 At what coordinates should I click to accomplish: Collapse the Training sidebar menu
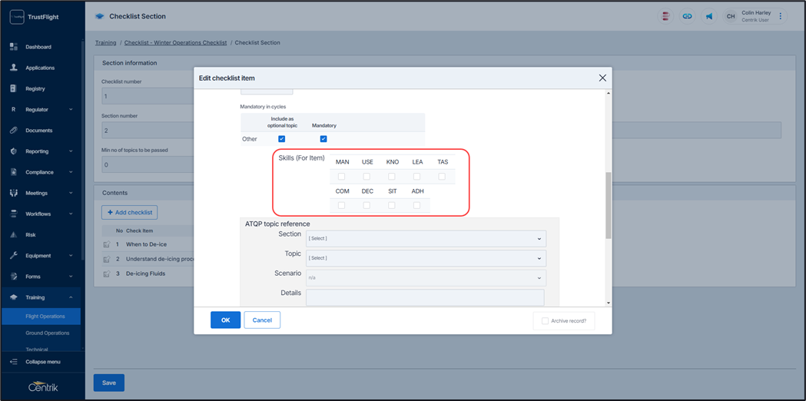pos(71,297)
